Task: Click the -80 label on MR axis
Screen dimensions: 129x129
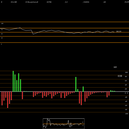Action: [x=126, y=110]
